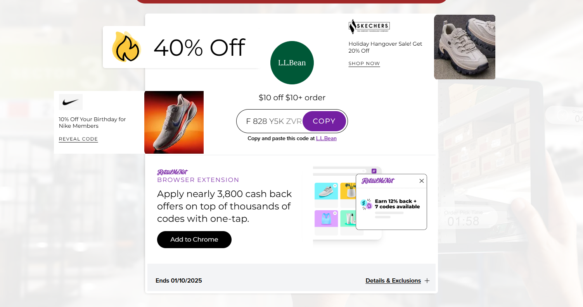Viewport: 583px width, 307px height.
Task: Click the RetailMeNot logo above Browser Extension
Action: 172,172
